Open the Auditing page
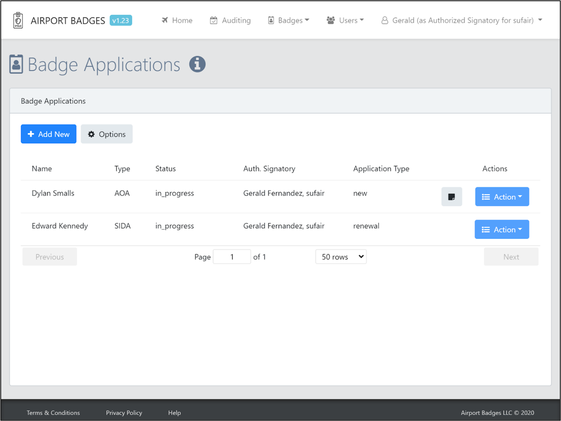Image resolution: width=561 pixels, height=421 pixels. point(230,20)
